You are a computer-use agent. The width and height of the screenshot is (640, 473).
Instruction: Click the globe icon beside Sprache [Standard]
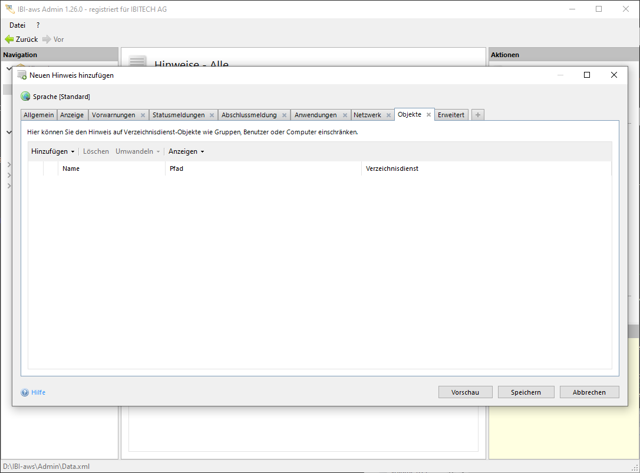point(25,97)
